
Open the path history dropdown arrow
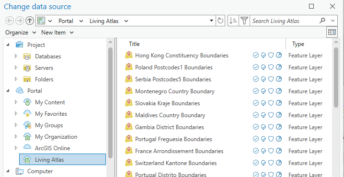click(x=211, y=21)
